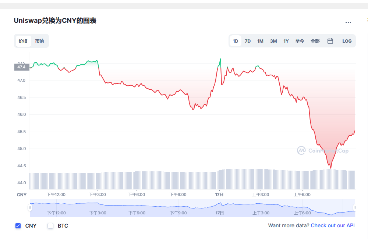Check the BTC checkbox
Viewport: 368px width, 239px height.
50,226
